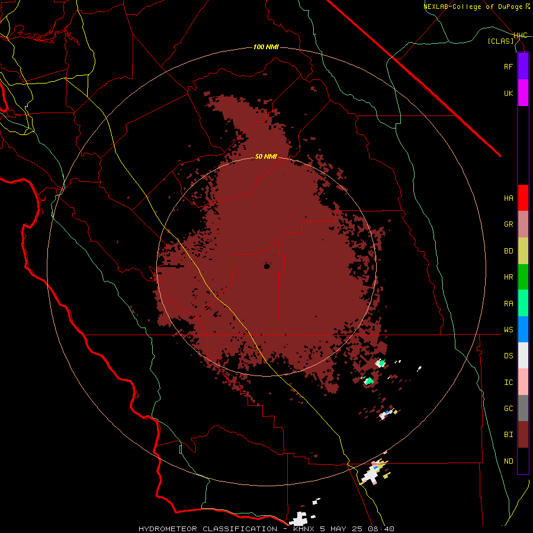Pick the HR green legend swatch
Image resolution: width=533 pixels, height=533 pixels.
click(x=523, y=277)
